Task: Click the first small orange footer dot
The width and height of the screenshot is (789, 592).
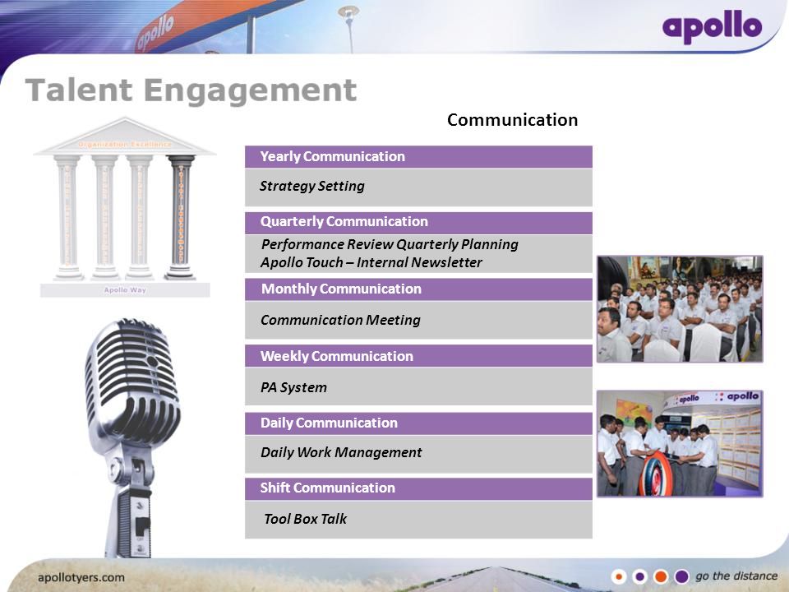Action: pos(618,576)
